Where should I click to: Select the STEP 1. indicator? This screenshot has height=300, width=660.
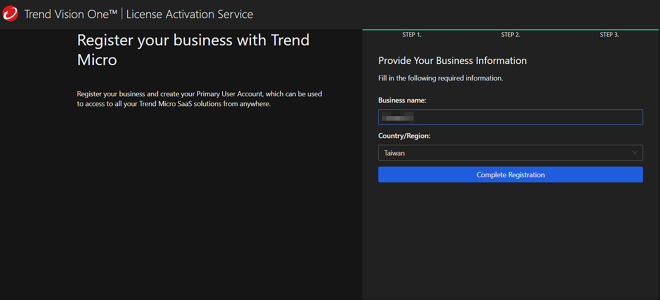tap(412, 35)
